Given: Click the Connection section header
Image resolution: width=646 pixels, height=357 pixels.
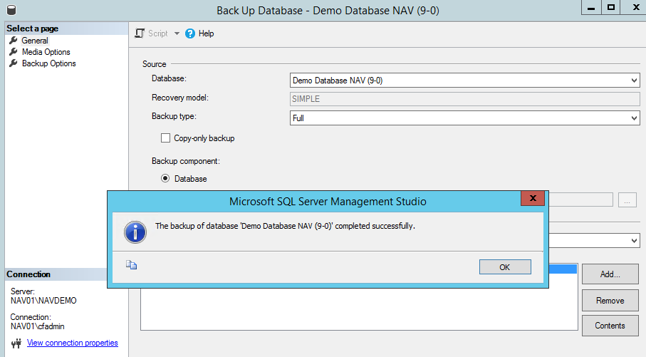Looking at the screenshot, I should [x=56, y=274].
